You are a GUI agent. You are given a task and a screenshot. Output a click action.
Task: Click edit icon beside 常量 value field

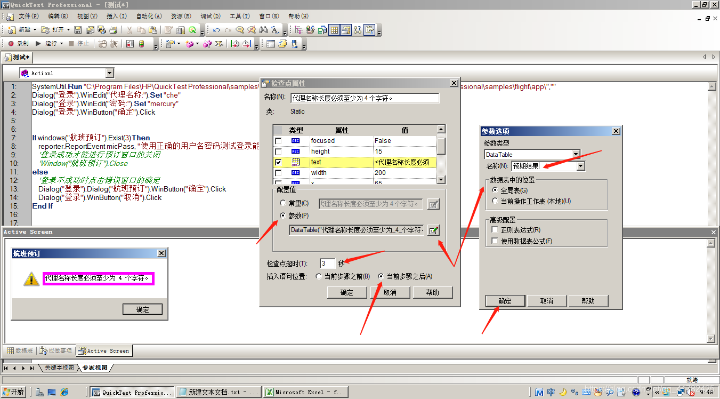click(434, 204)
